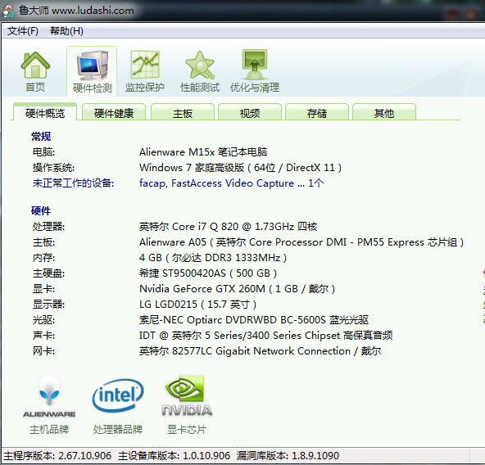
Task: Click the NVIDIA 显卡芯片 logo
Action: pyautogui.click(x=187, y=395)
